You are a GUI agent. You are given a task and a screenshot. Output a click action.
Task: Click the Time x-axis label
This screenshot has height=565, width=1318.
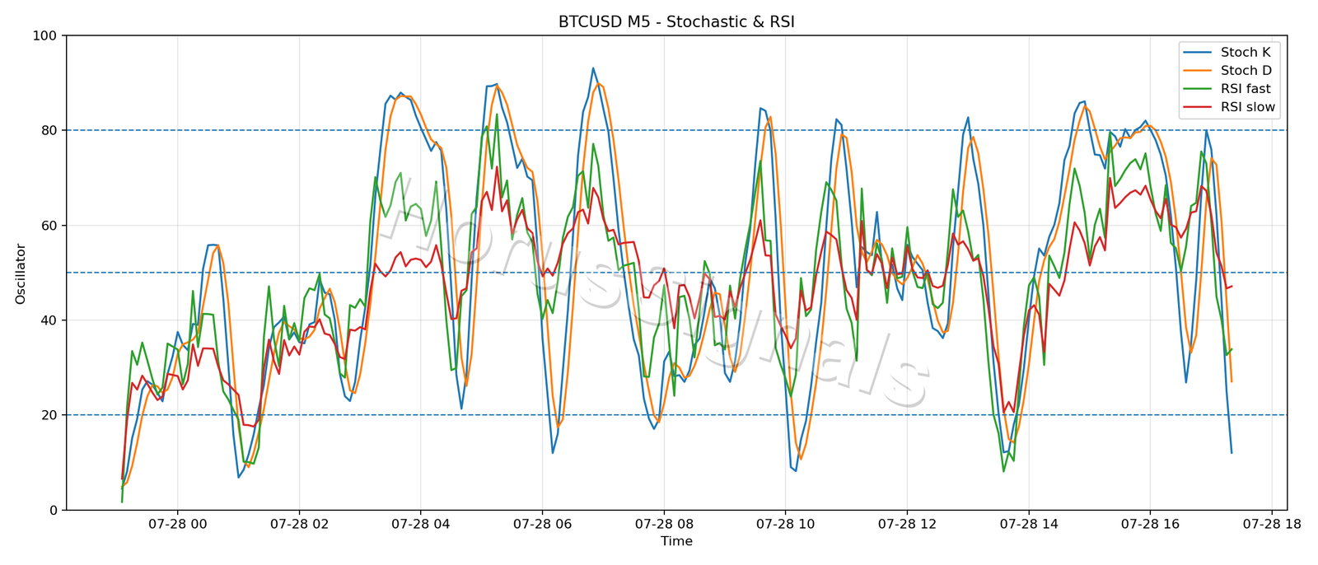coord(676,541)
